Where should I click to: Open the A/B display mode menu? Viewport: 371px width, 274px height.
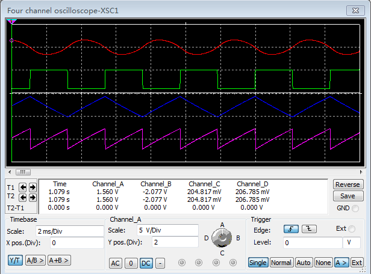pyautogui.click(x=36, y=260)
